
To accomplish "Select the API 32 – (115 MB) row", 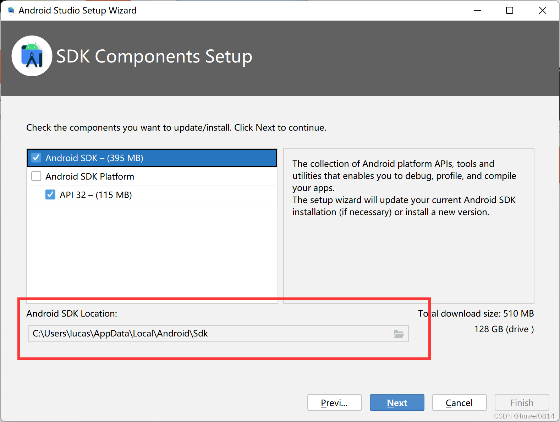I will (x=152, y=195).
